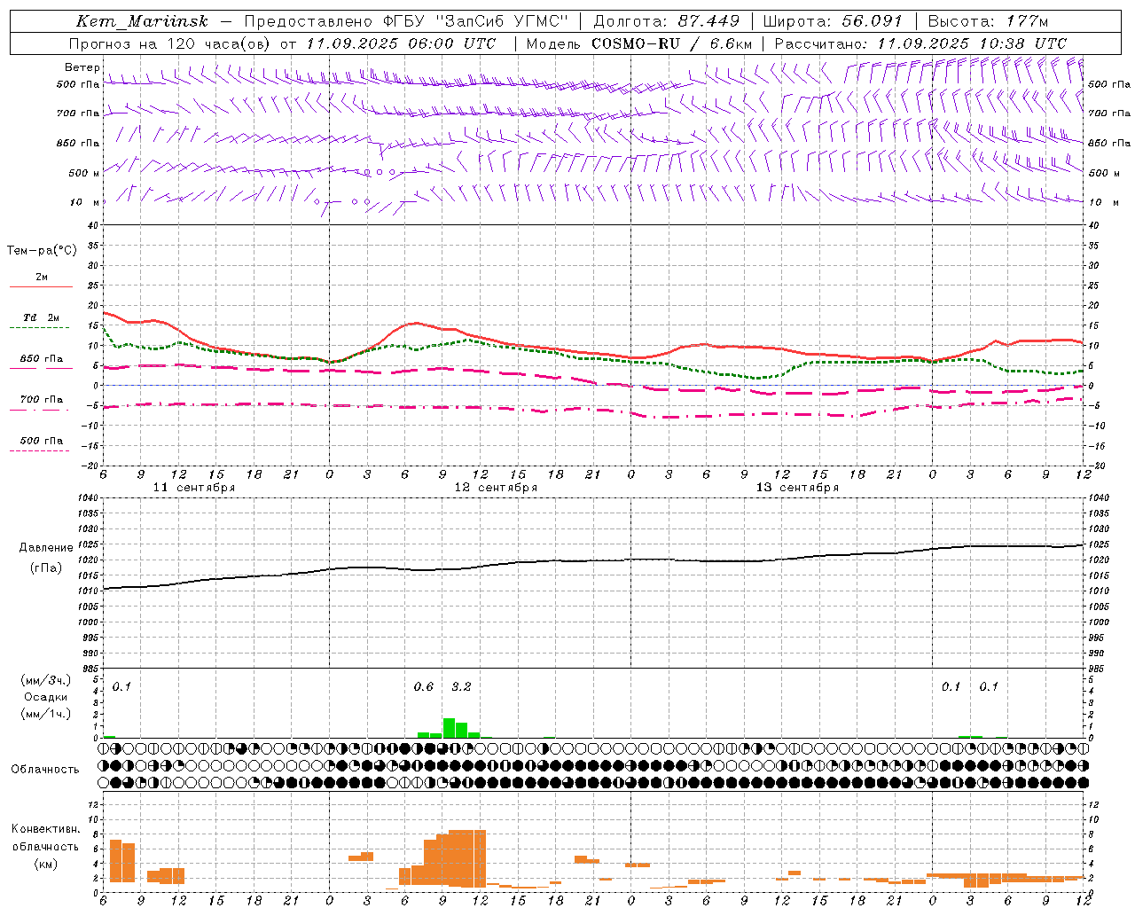1135x908 pixels.
Task: Click the '(мм/3ч.)' precipitation unit label
Action: click(x=46, y=680)
